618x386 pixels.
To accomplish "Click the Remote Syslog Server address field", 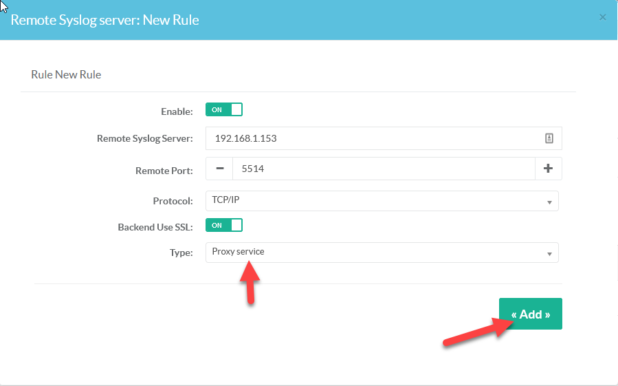I will coord(371,138).
